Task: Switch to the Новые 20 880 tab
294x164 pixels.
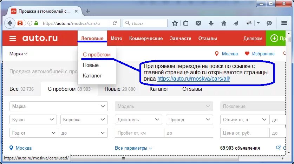Action: click(x=120, y=89)
